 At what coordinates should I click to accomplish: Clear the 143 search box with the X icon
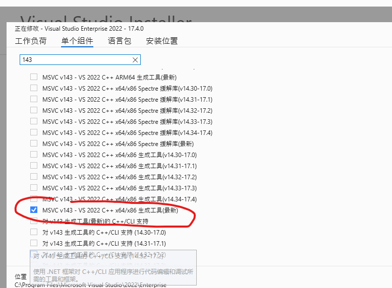[x=135, y=60]
